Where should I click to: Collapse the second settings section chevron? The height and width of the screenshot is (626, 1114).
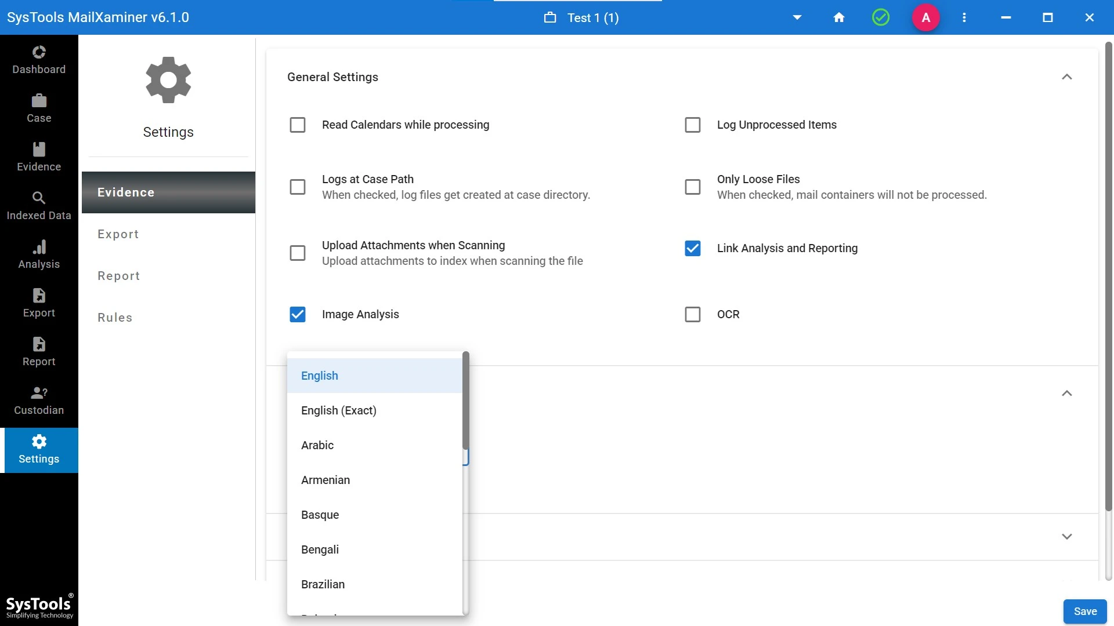[1067, 394]
